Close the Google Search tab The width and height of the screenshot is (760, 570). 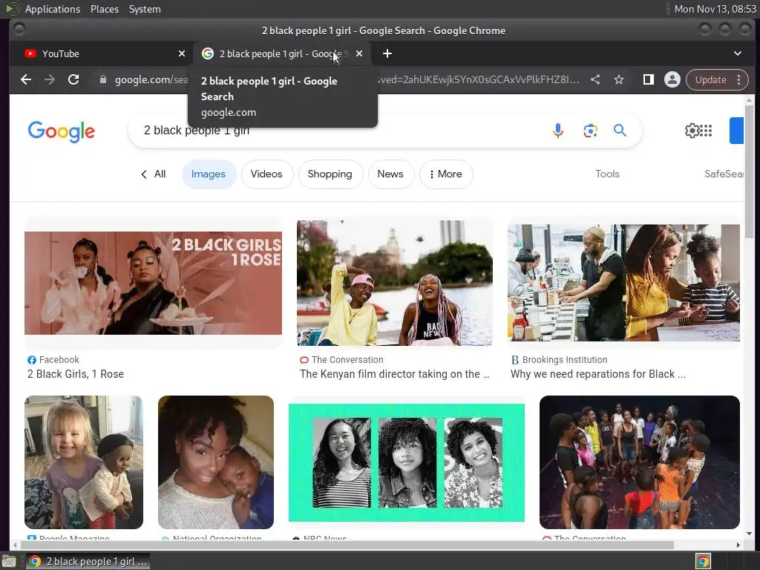359,53
